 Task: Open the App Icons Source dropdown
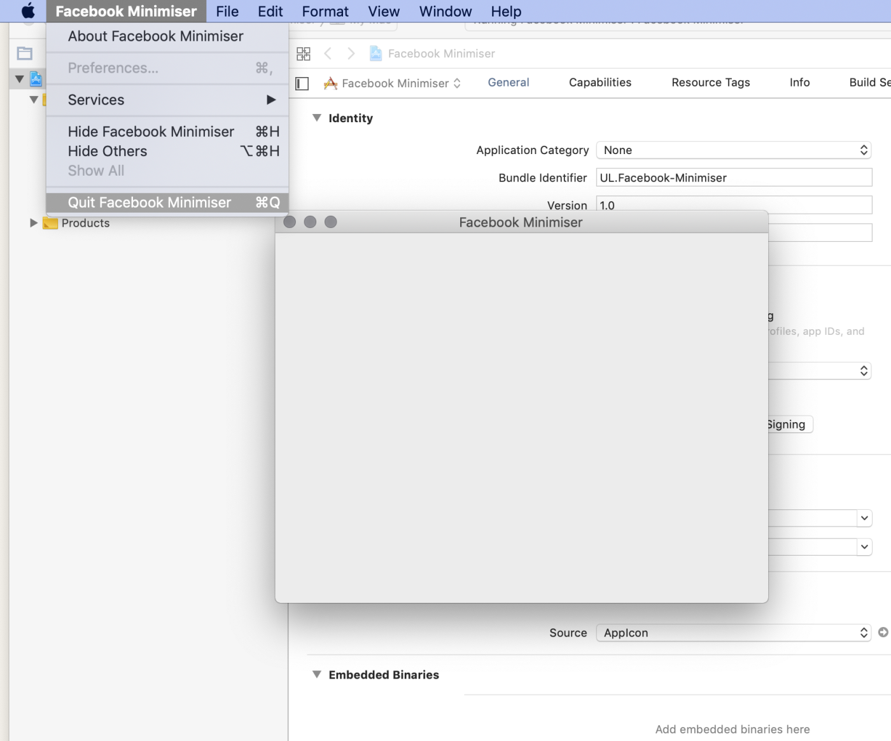[x=733, y=633]
